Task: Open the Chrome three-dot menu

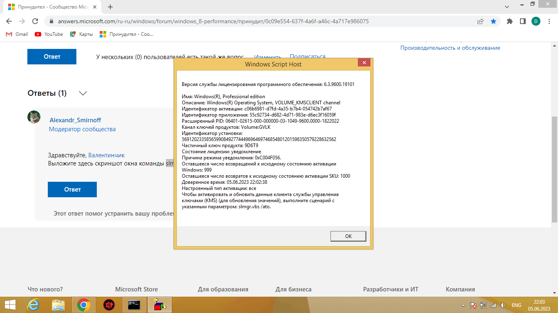Action: pos(549,21)
